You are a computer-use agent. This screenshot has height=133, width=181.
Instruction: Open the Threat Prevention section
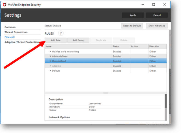point(16,32)
